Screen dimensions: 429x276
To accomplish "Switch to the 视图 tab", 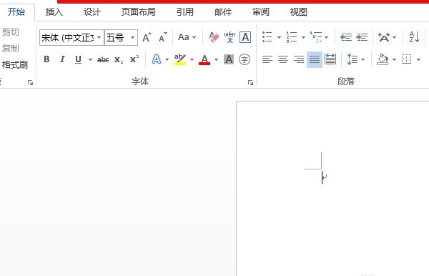I will [298, 11].
